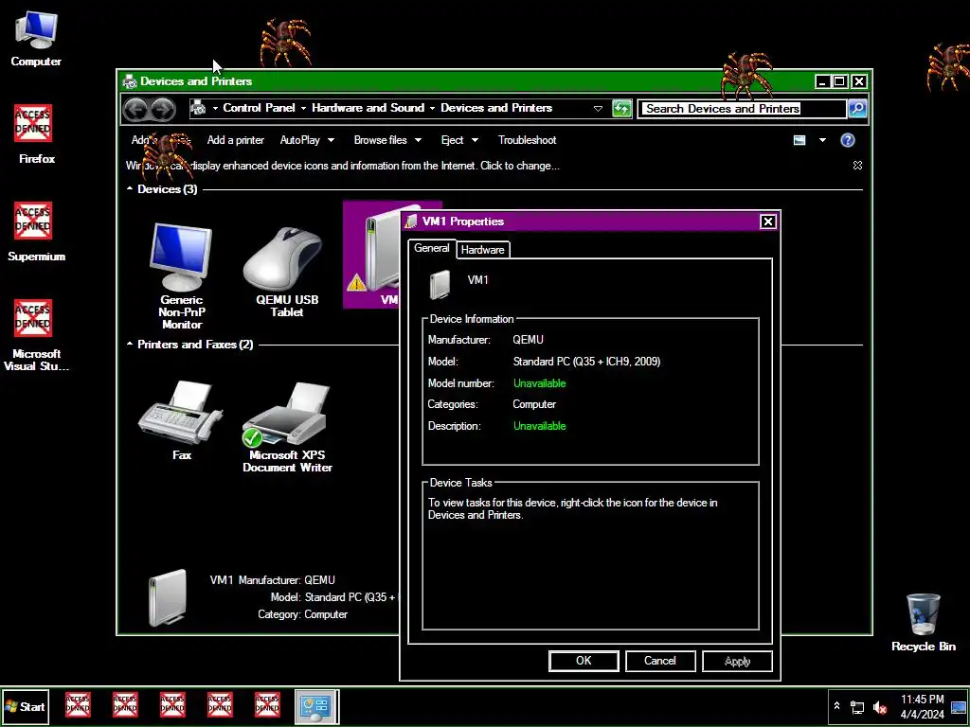
Task: Expand the address bar history dropdown
Action: pos(598,108)
